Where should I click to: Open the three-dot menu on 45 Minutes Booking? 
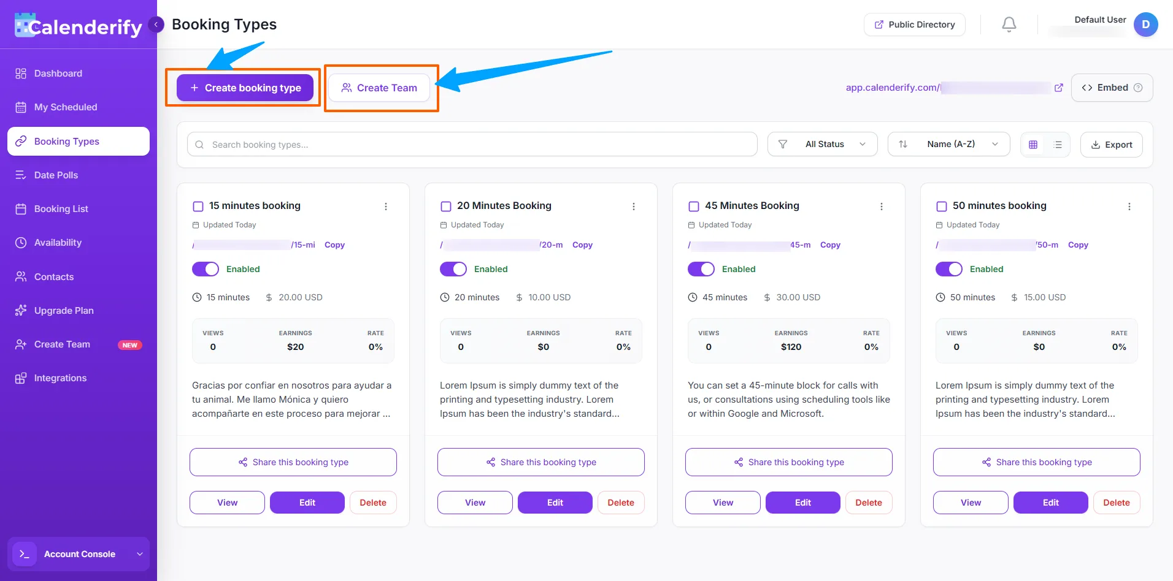coord(882,207)
